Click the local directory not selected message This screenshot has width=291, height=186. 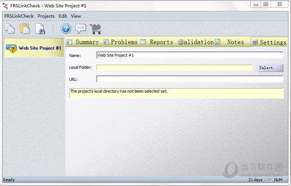point(177,93)
